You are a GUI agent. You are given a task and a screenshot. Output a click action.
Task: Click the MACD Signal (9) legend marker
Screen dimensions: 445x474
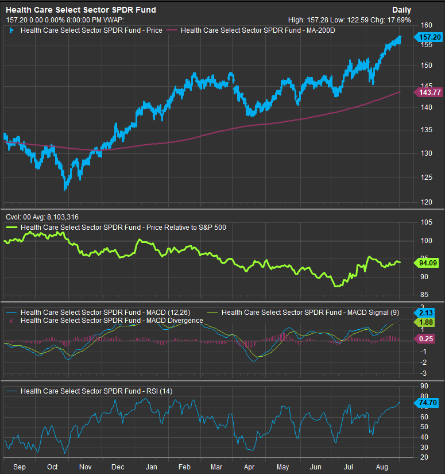(x=212, y=313)
